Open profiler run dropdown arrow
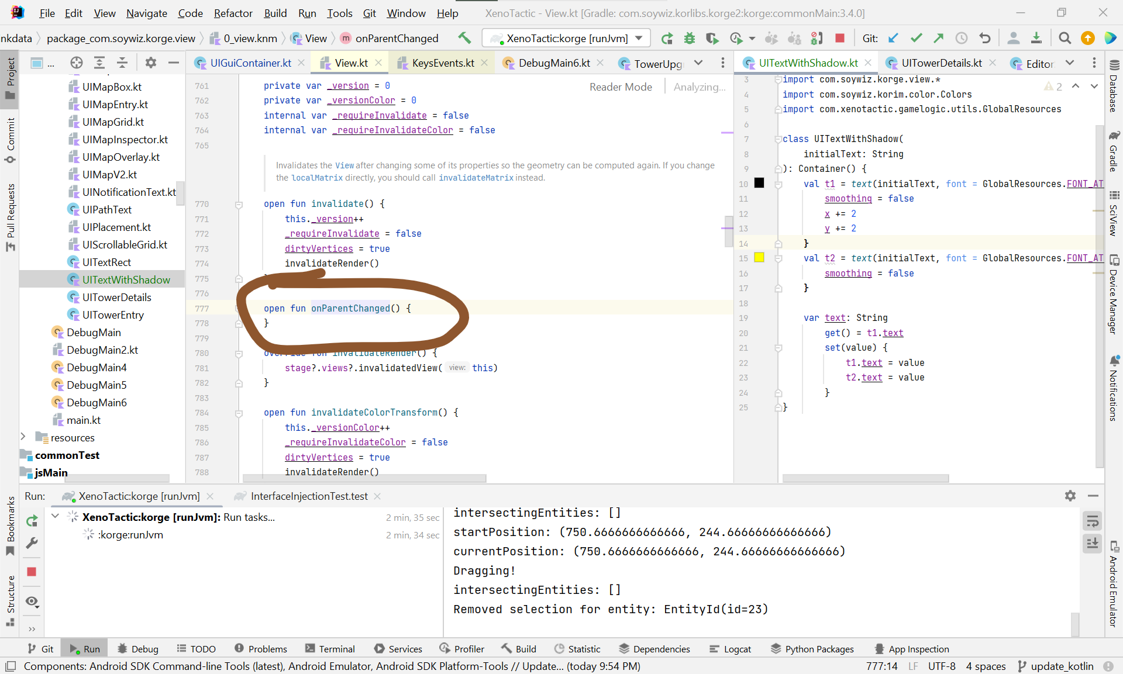This screenshot has height=674, width=1123. [752, 39]
